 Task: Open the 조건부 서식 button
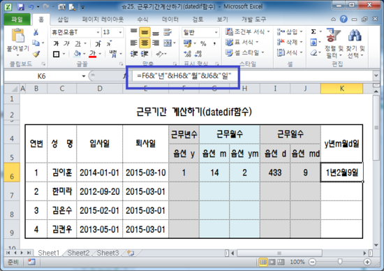coord(247,31)
